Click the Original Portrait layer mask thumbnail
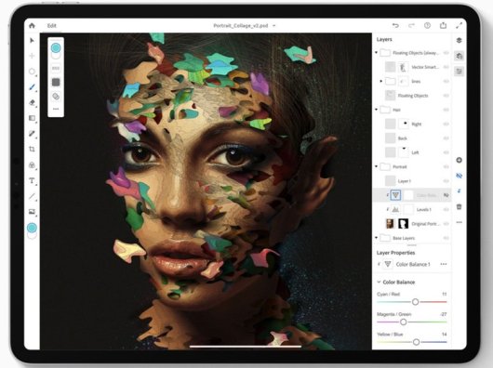 click(x=403, y=224)
